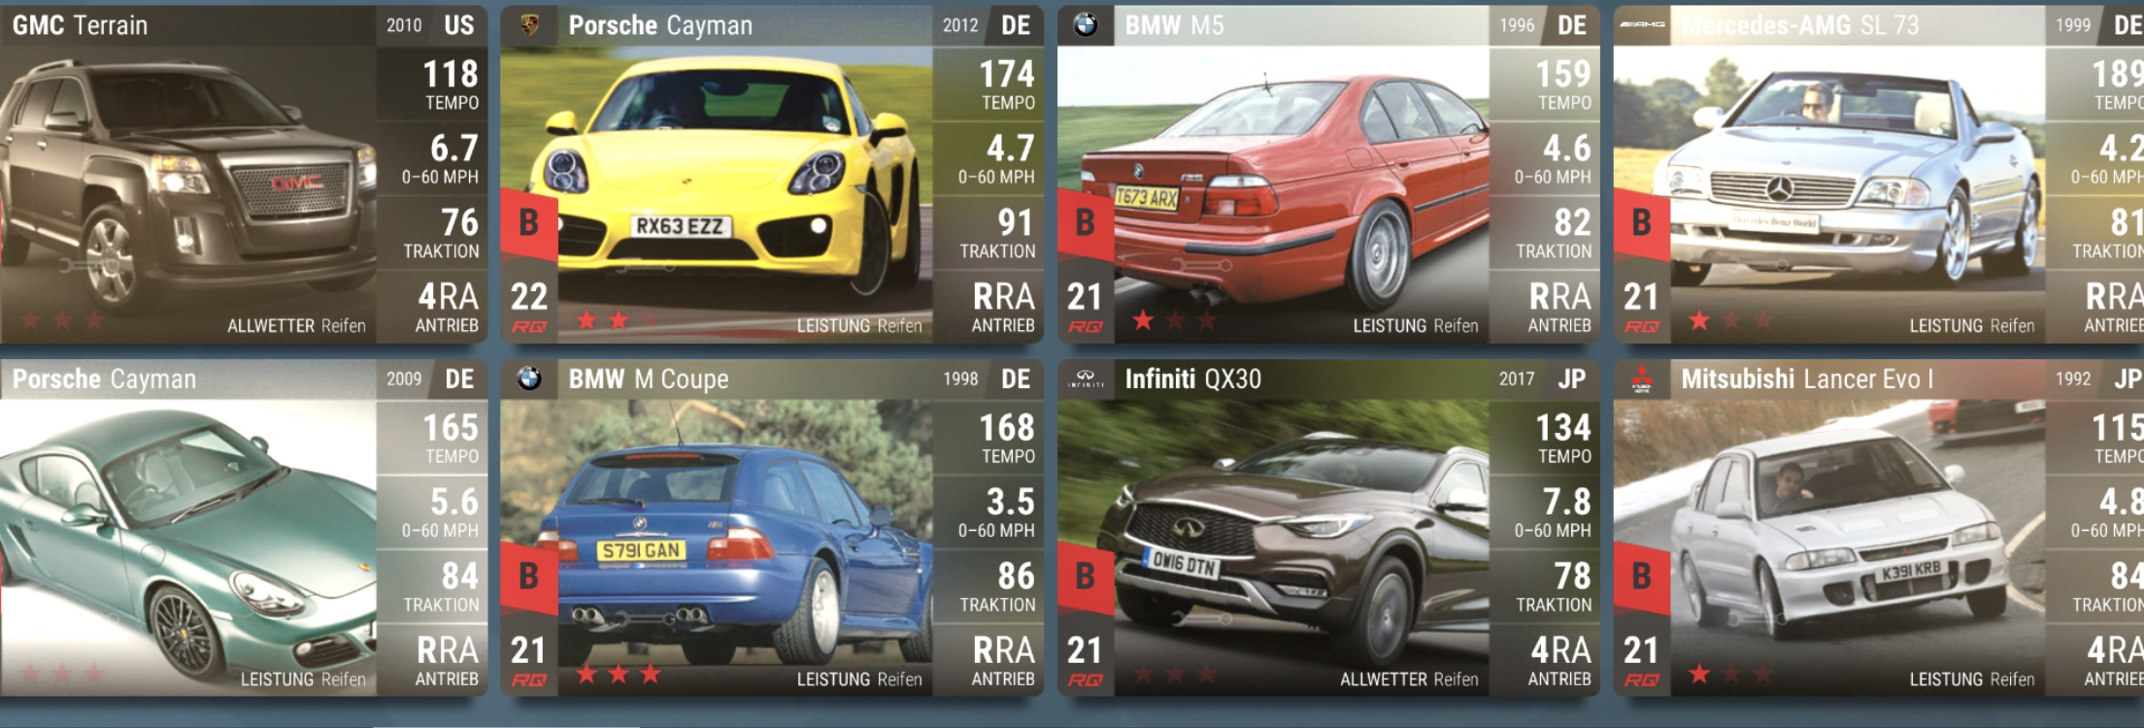Click the three red stars on the BMW M Coupe card
2144x728 pixels.
[619, 674]
